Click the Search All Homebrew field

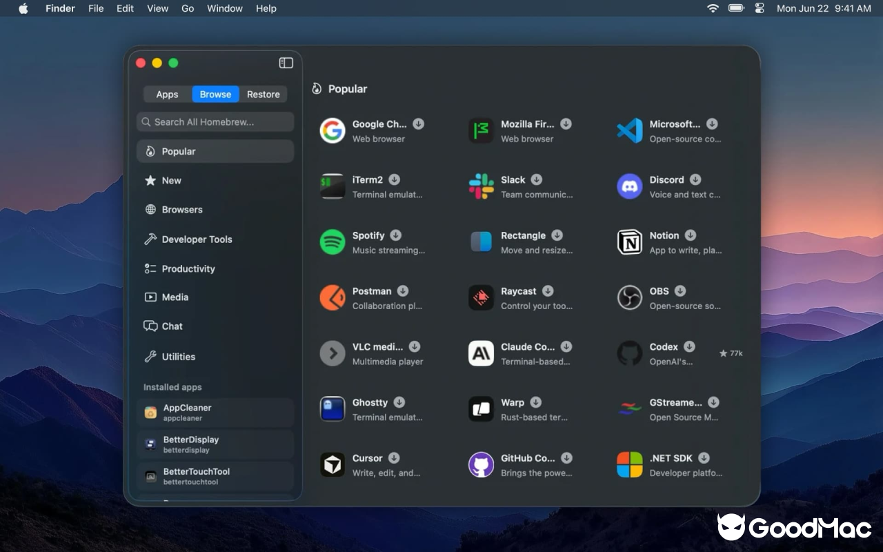pos(215,122)
